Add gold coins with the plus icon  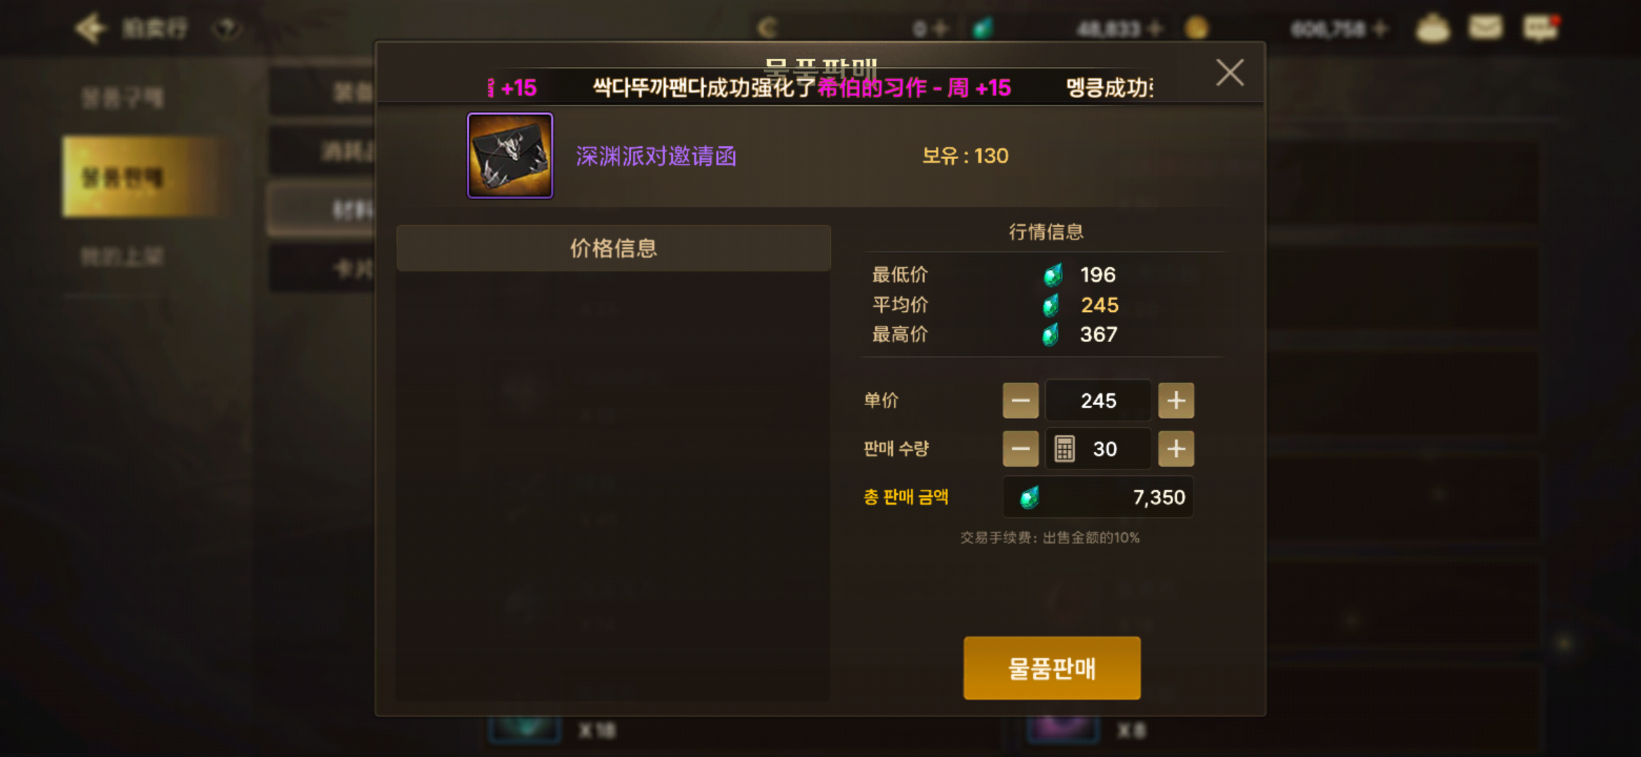click(1380, 29)
